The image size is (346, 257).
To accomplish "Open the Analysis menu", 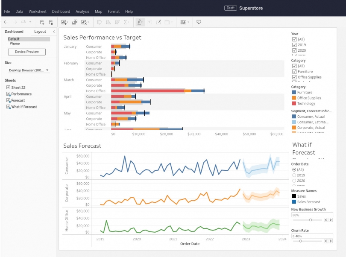I will point(82,12).
